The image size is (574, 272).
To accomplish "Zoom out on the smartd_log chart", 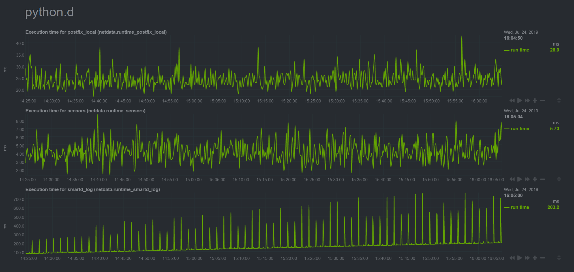I will (543, 258).
